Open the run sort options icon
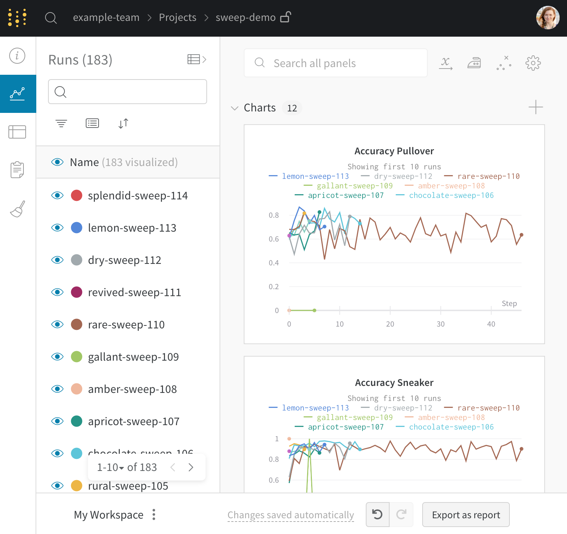 123,123
